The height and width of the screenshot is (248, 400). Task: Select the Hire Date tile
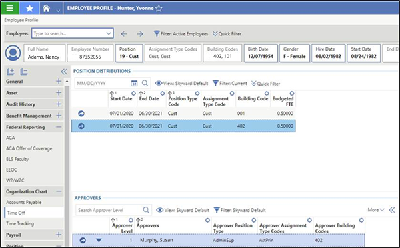pos(328,53)
